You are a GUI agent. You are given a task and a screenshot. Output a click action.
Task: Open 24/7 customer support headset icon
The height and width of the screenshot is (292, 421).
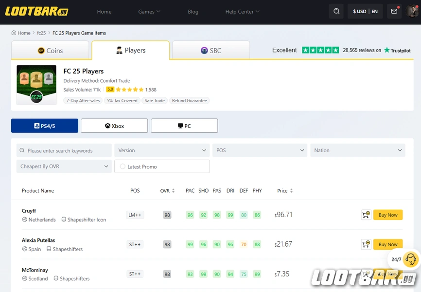coord(410,259)
